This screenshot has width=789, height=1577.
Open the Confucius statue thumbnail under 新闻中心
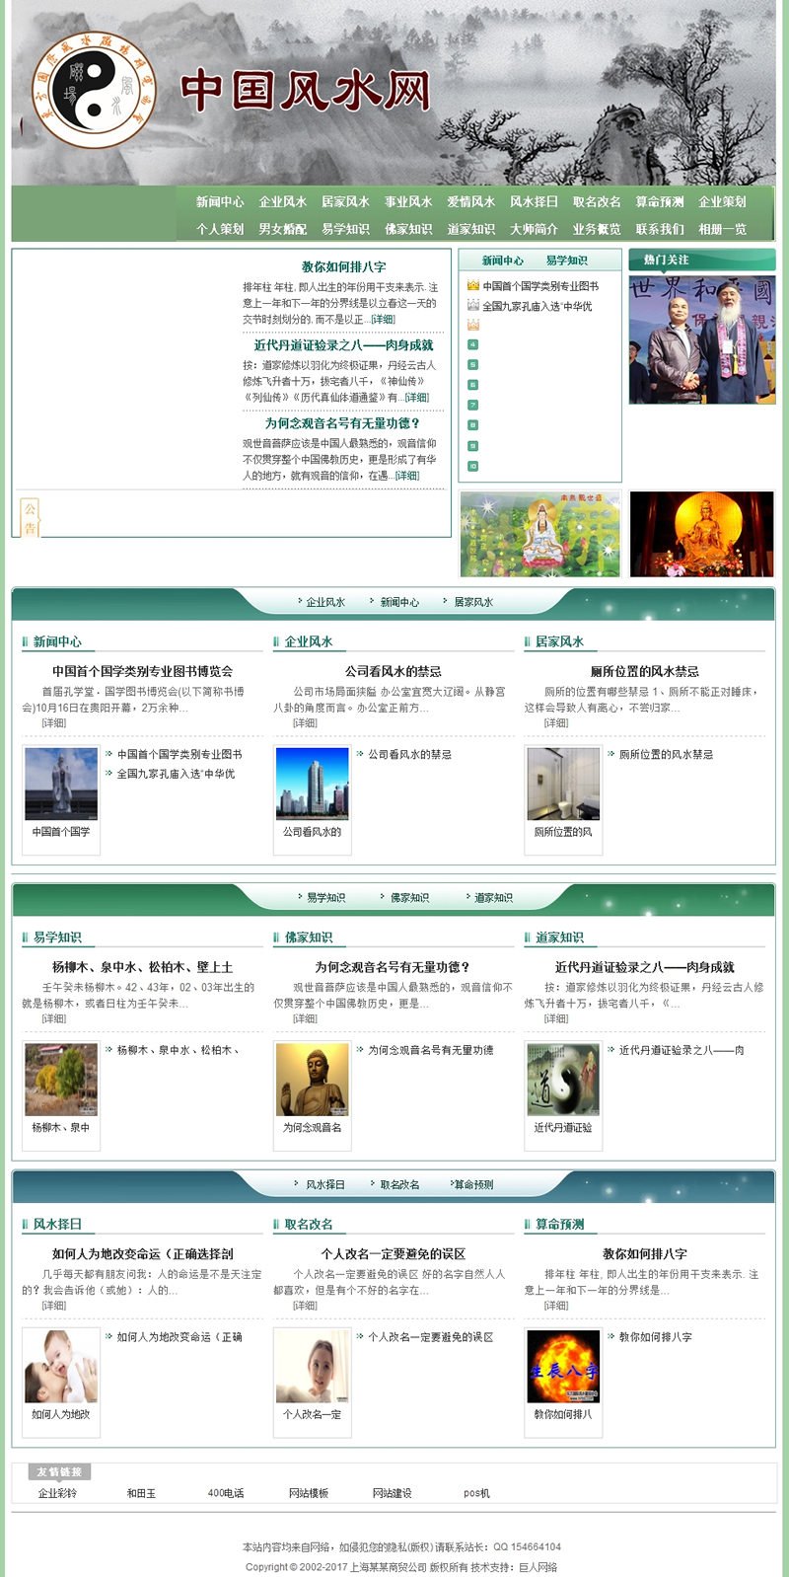(61, 784)
